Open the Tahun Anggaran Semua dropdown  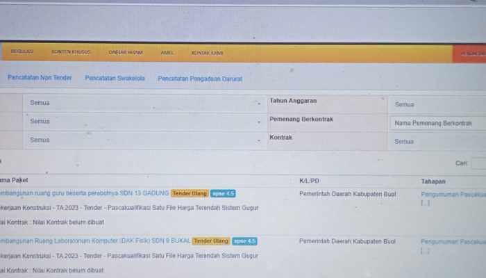pyautogui.click(x=437, y=104)
